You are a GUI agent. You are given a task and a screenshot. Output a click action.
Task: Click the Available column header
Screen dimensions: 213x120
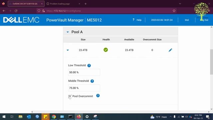click(129, 40)
